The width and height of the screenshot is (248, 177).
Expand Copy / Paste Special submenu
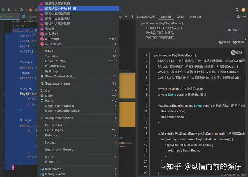pos(78,106)
